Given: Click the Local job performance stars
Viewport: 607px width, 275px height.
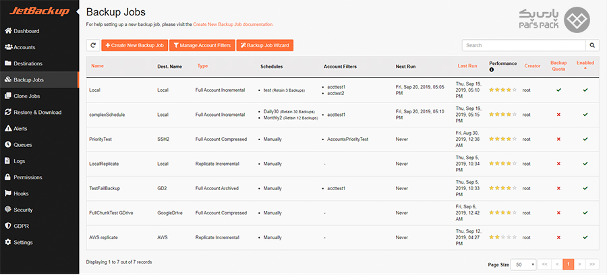Looking at the screenshot, I should (503, 90).
